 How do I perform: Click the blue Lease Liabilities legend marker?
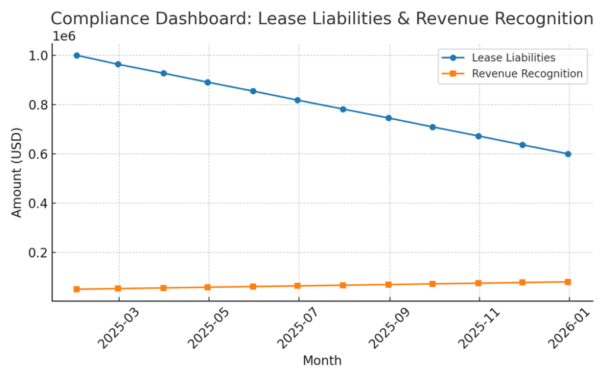[x=453, y=58]
